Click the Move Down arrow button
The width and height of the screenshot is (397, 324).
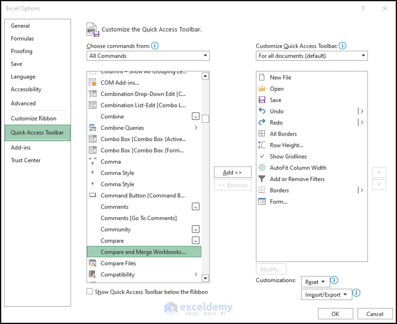click(379, 184)
